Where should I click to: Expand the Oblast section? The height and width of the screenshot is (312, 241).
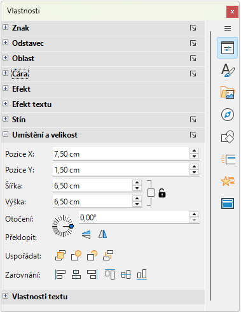(x=6, y=58)
